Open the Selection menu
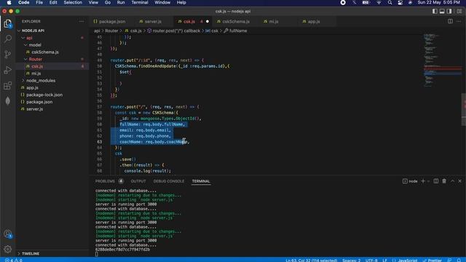Image resolution: width=466 pixels, height=262 pixels. click(73, 3)
